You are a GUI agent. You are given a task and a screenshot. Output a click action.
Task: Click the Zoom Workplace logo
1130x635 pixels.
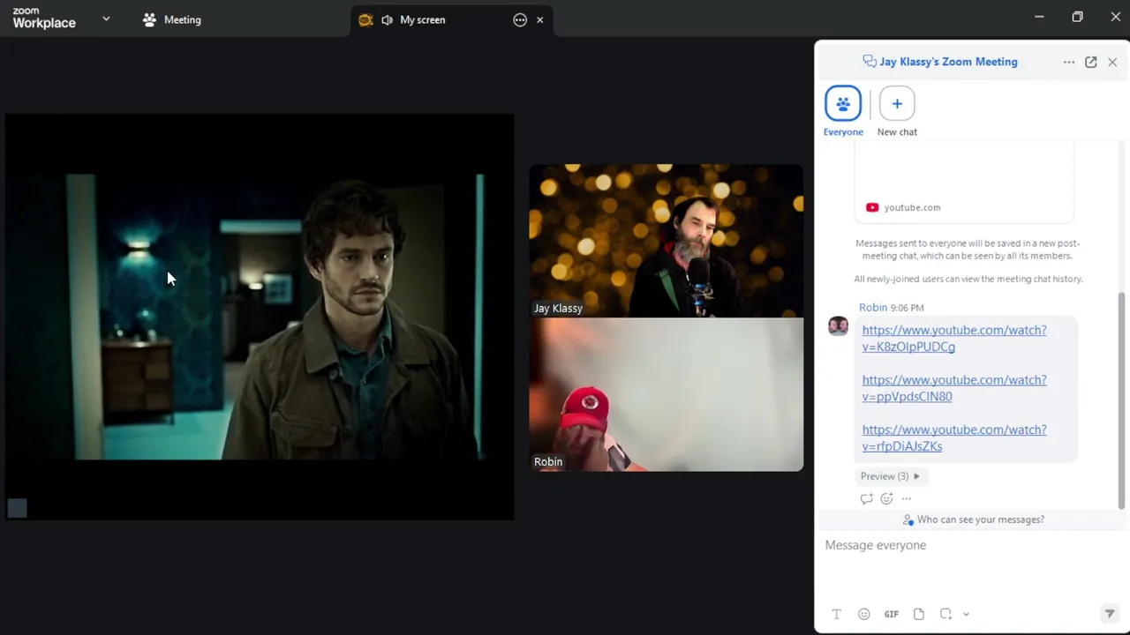44,19
